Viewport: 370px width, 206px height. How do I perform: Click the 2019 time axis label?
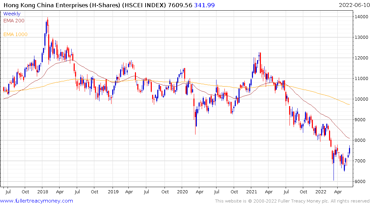click(113, 192)
